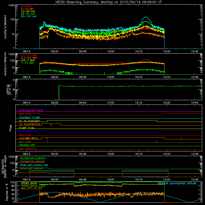Select the 3-6 keV legend label

point(27,6)
